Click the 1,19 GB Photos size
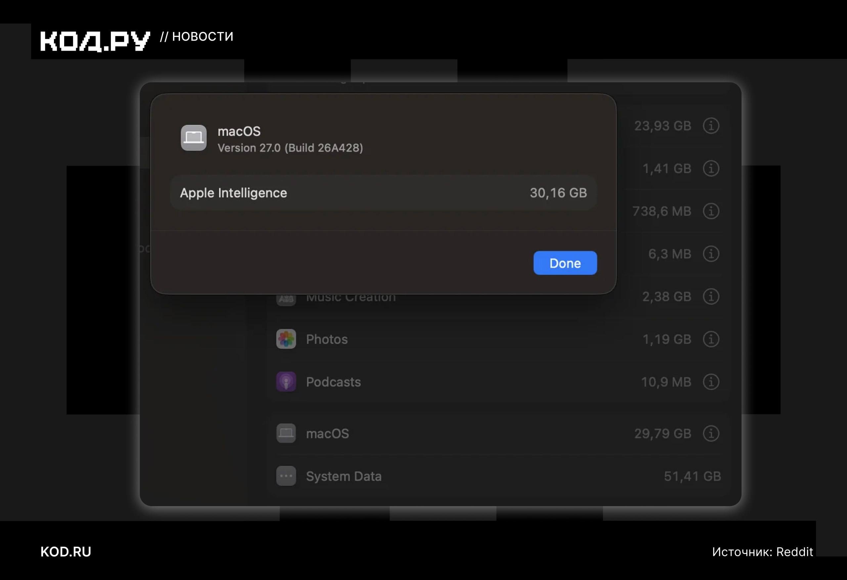The height and width of the screenshot is (580, 847). (x=667, y=339)
